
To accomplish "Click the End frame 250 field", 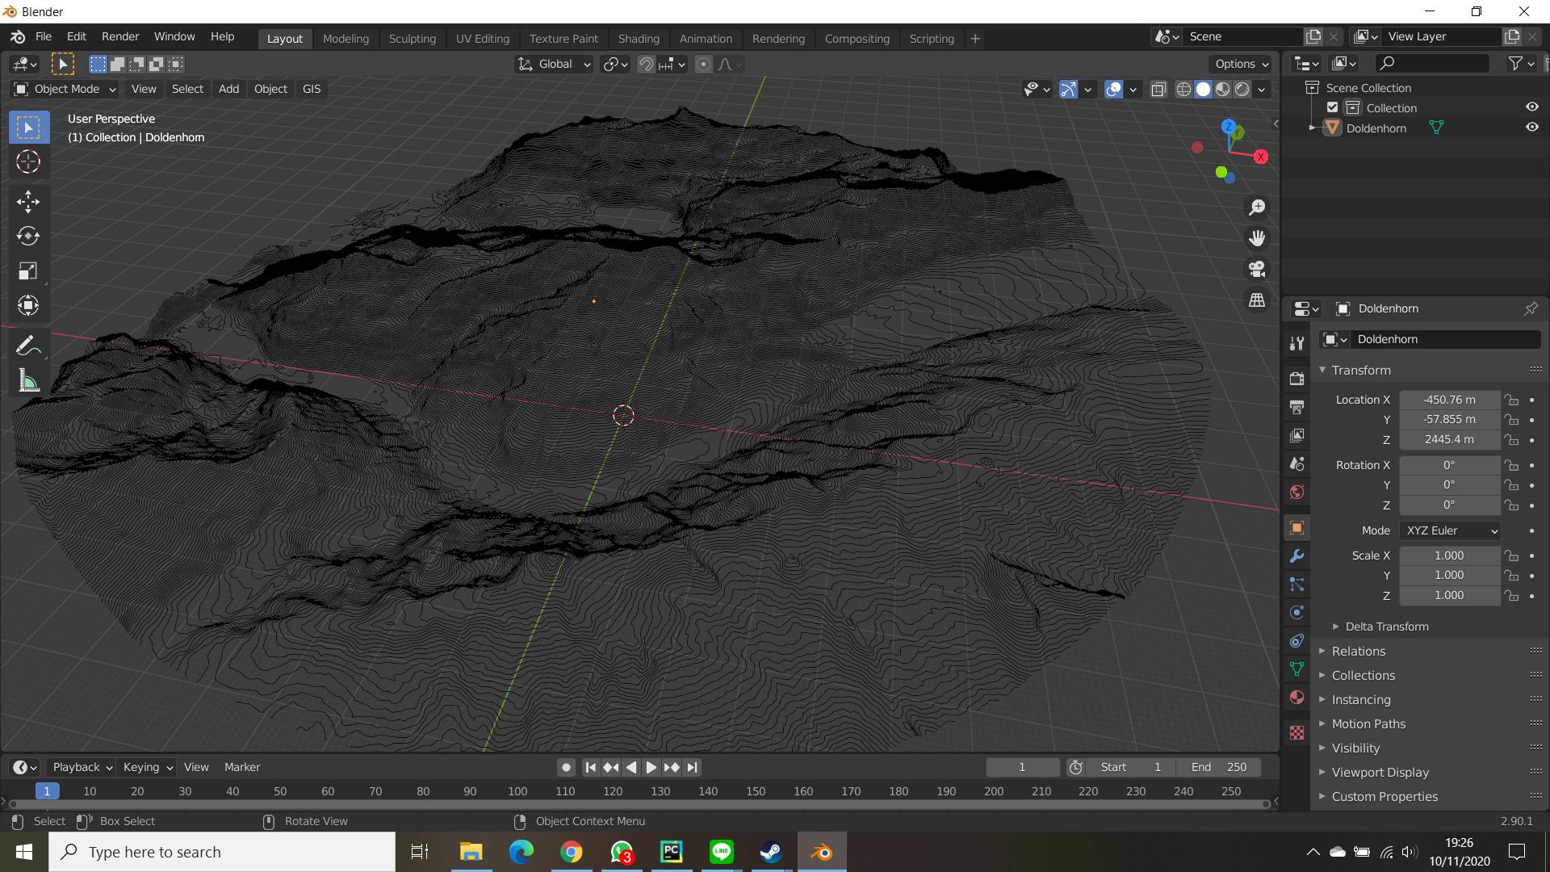I will 1219,767.
